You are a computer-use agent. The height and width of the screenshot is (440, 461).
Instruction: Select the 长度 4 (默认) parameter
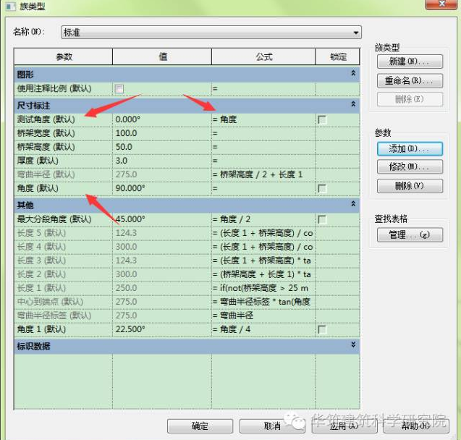(63, 247)
